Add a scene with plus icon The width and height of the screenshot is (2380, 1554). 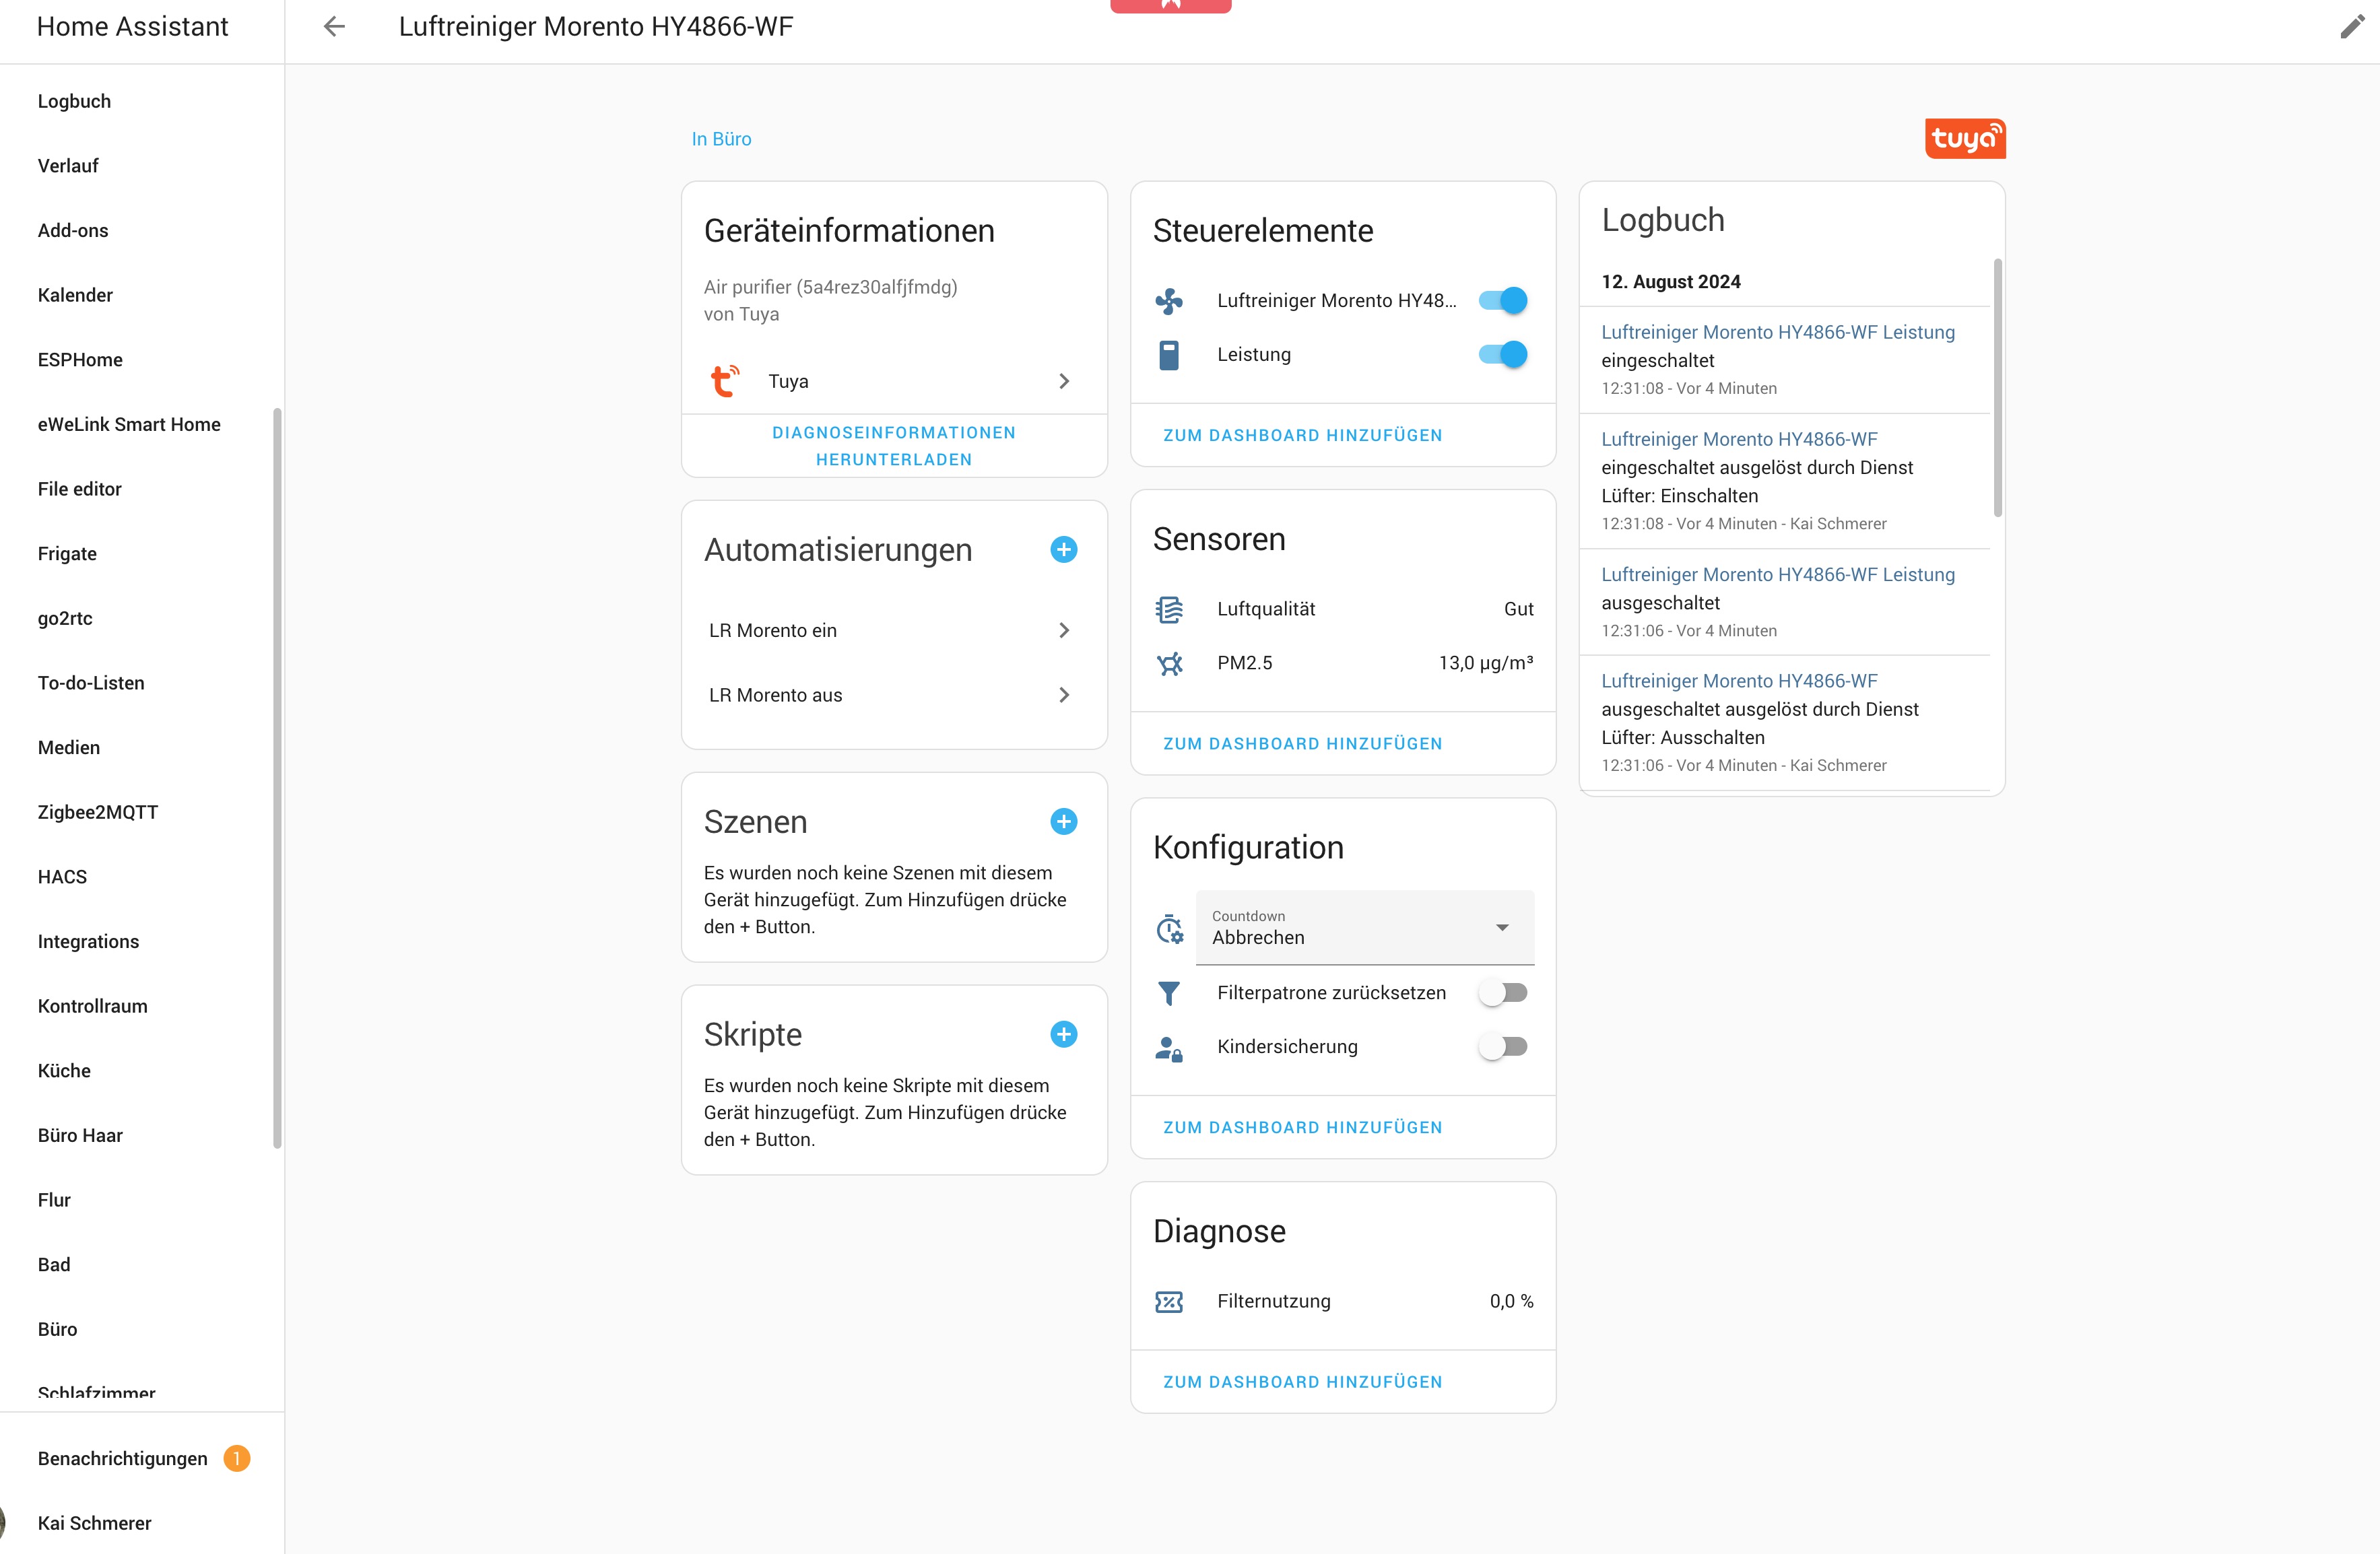click(1063, 822)
